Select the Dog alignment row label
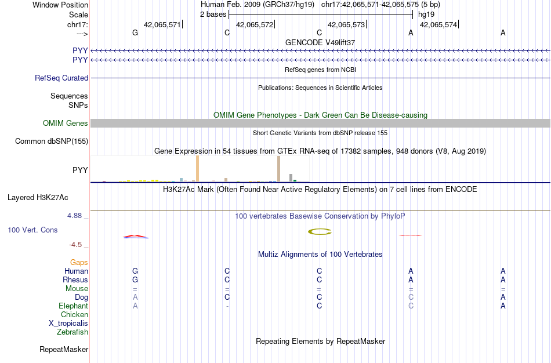This screenshot has height=363, width=551. [x=82, y=297]
